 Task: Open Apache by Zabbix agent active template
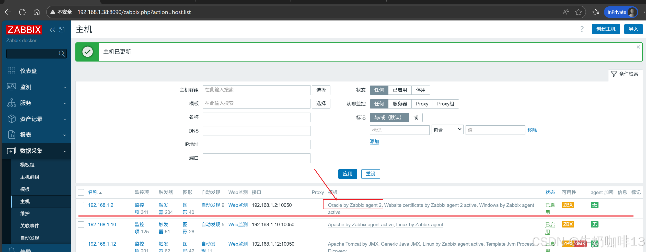(361, 224)
